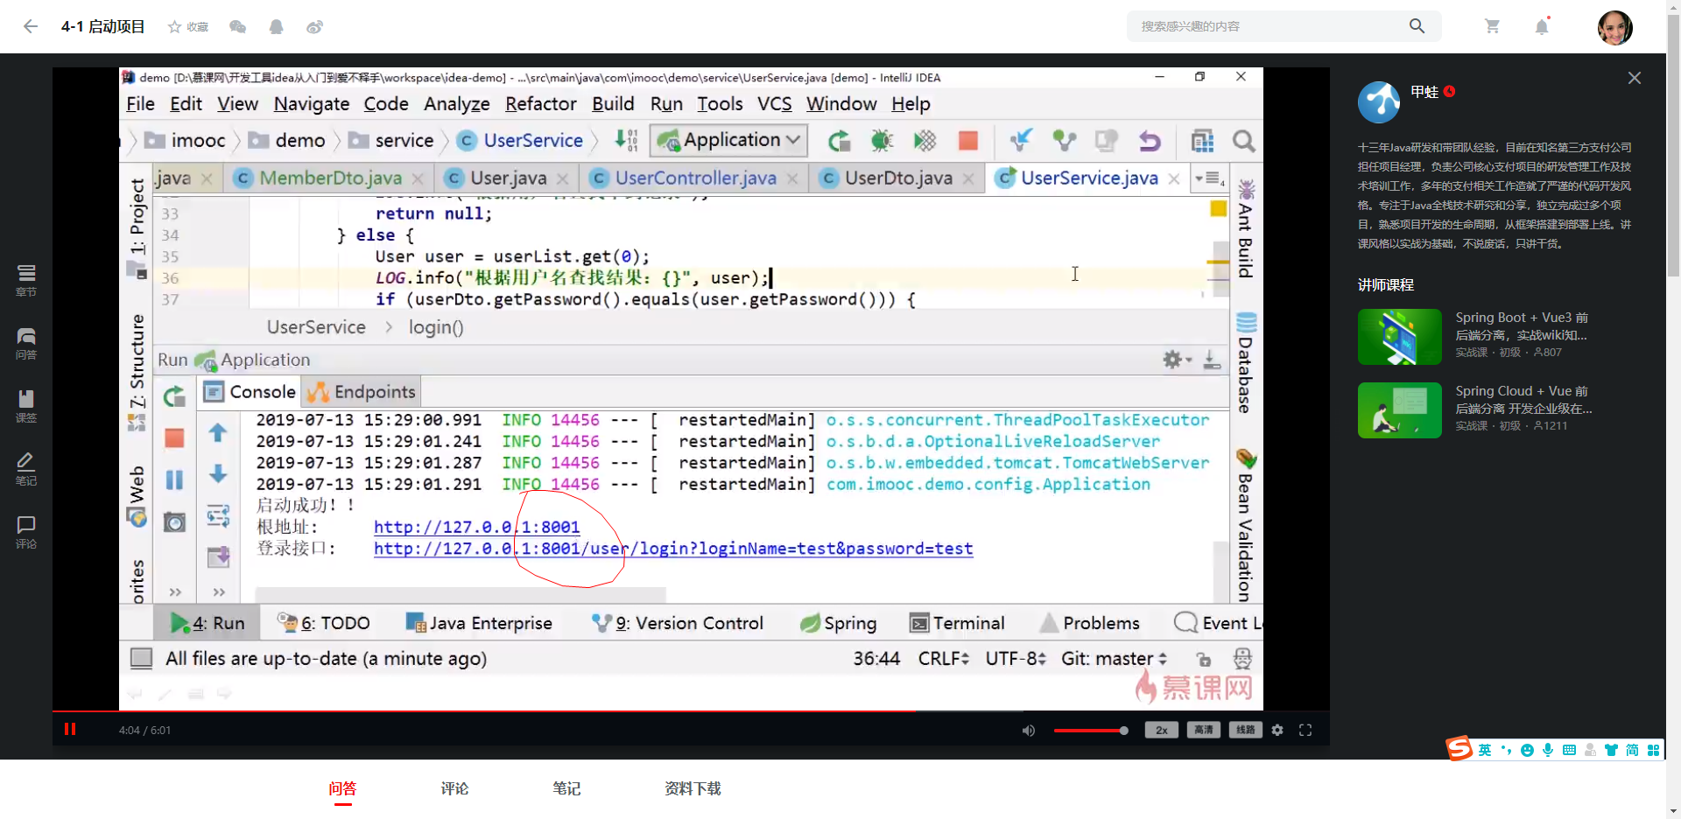This screenshot has height=819, width=1681.
Task: Click the Rerun icon in the Run panel
Action: 174,397
